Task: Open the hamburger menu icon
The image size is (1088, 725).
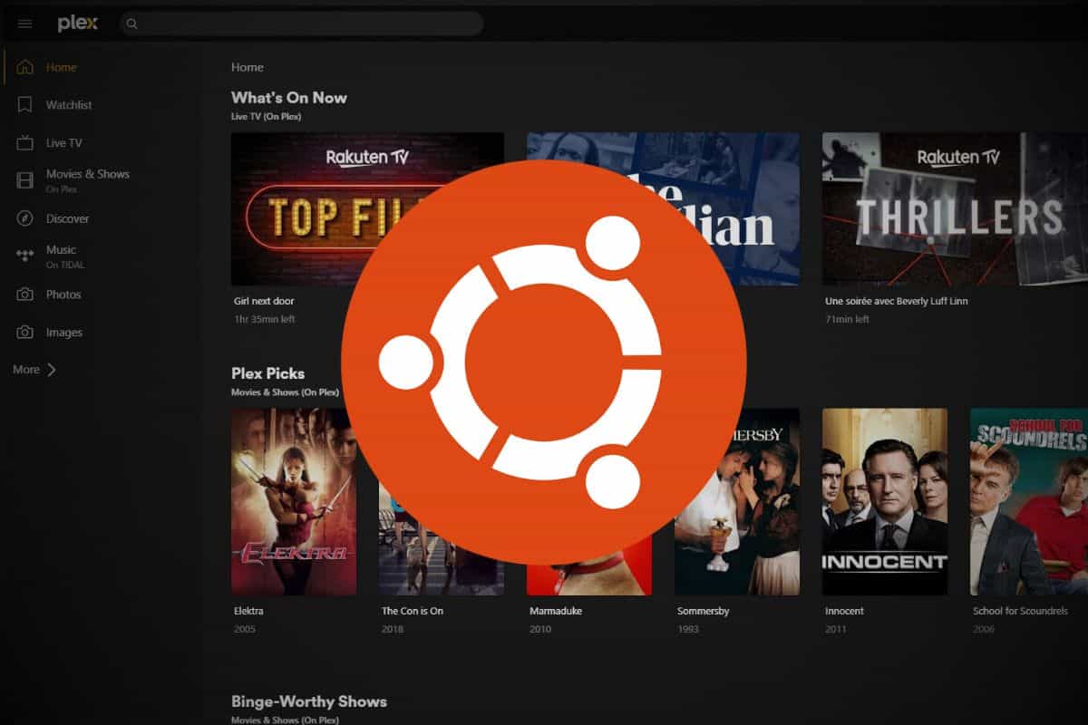Action: tap(24, 24)
